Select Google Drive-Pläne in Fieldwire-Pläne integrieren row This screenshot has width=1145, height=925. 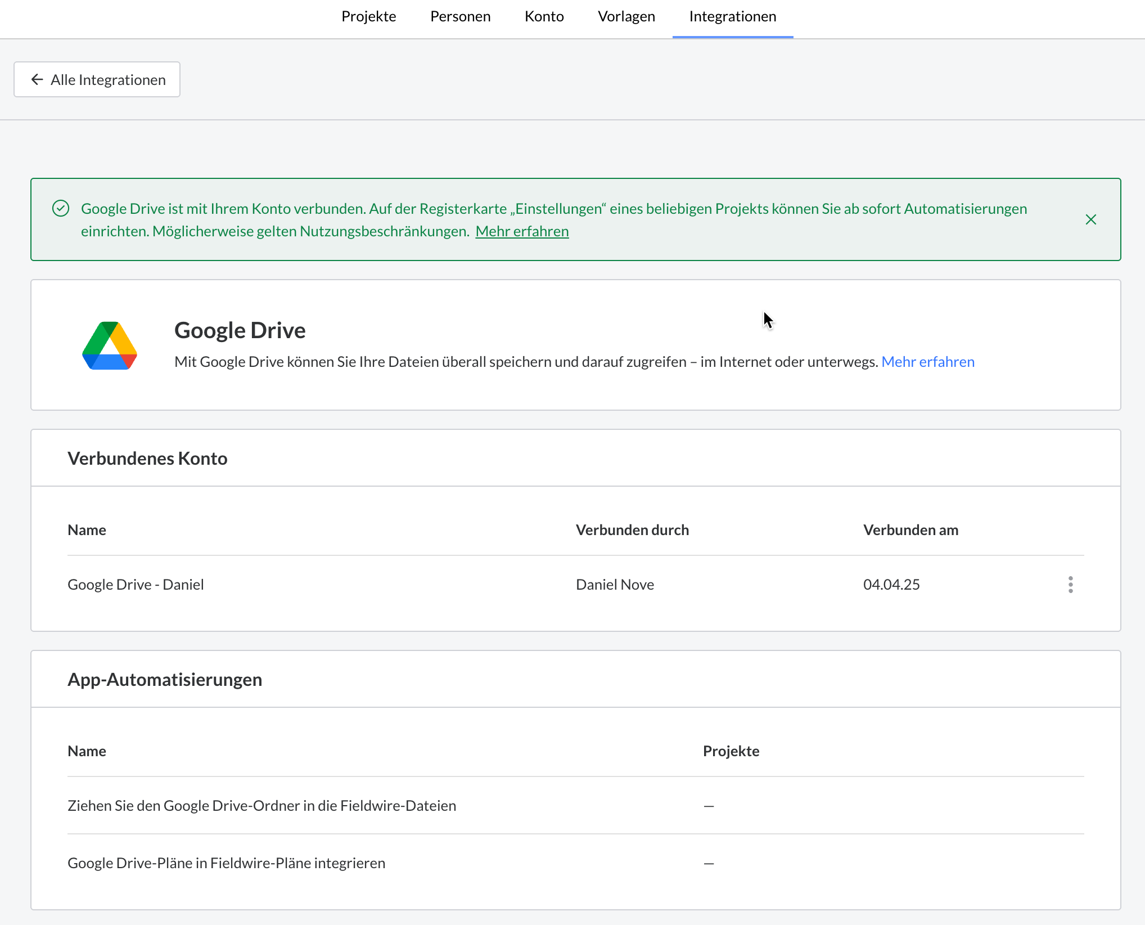click(x=576, y=863)
